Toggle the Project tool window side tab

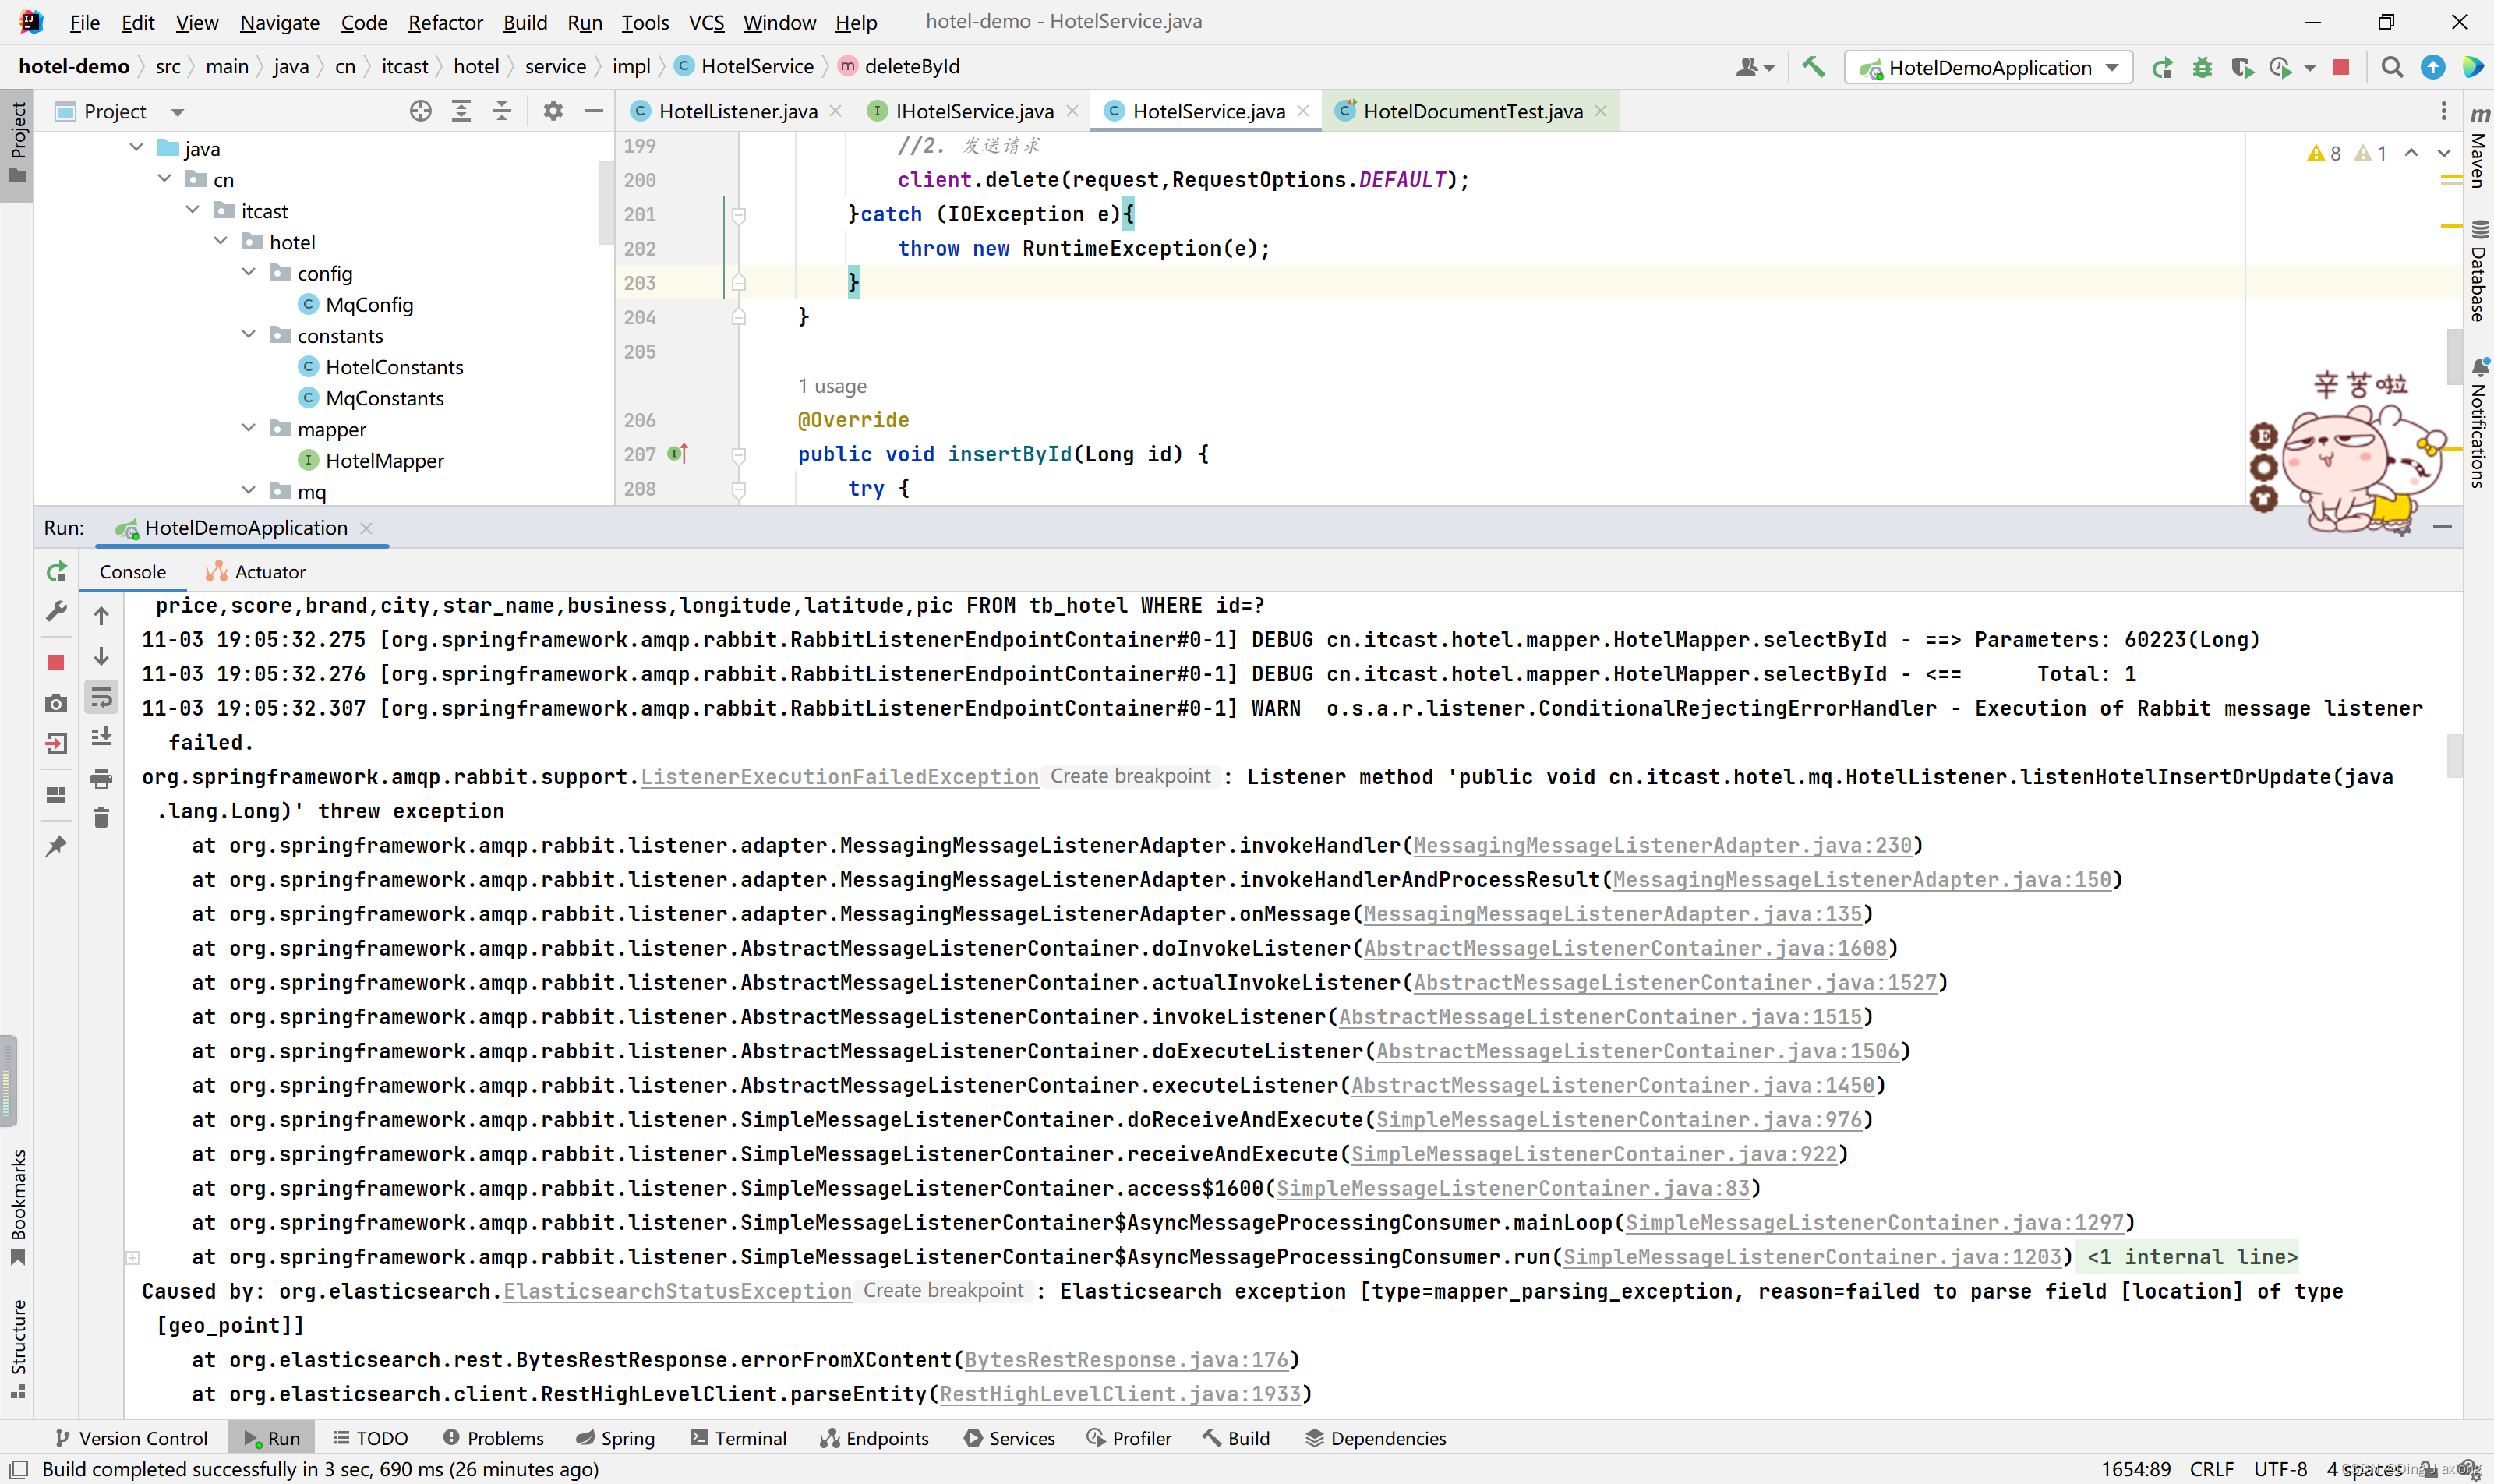coord(17,144)
